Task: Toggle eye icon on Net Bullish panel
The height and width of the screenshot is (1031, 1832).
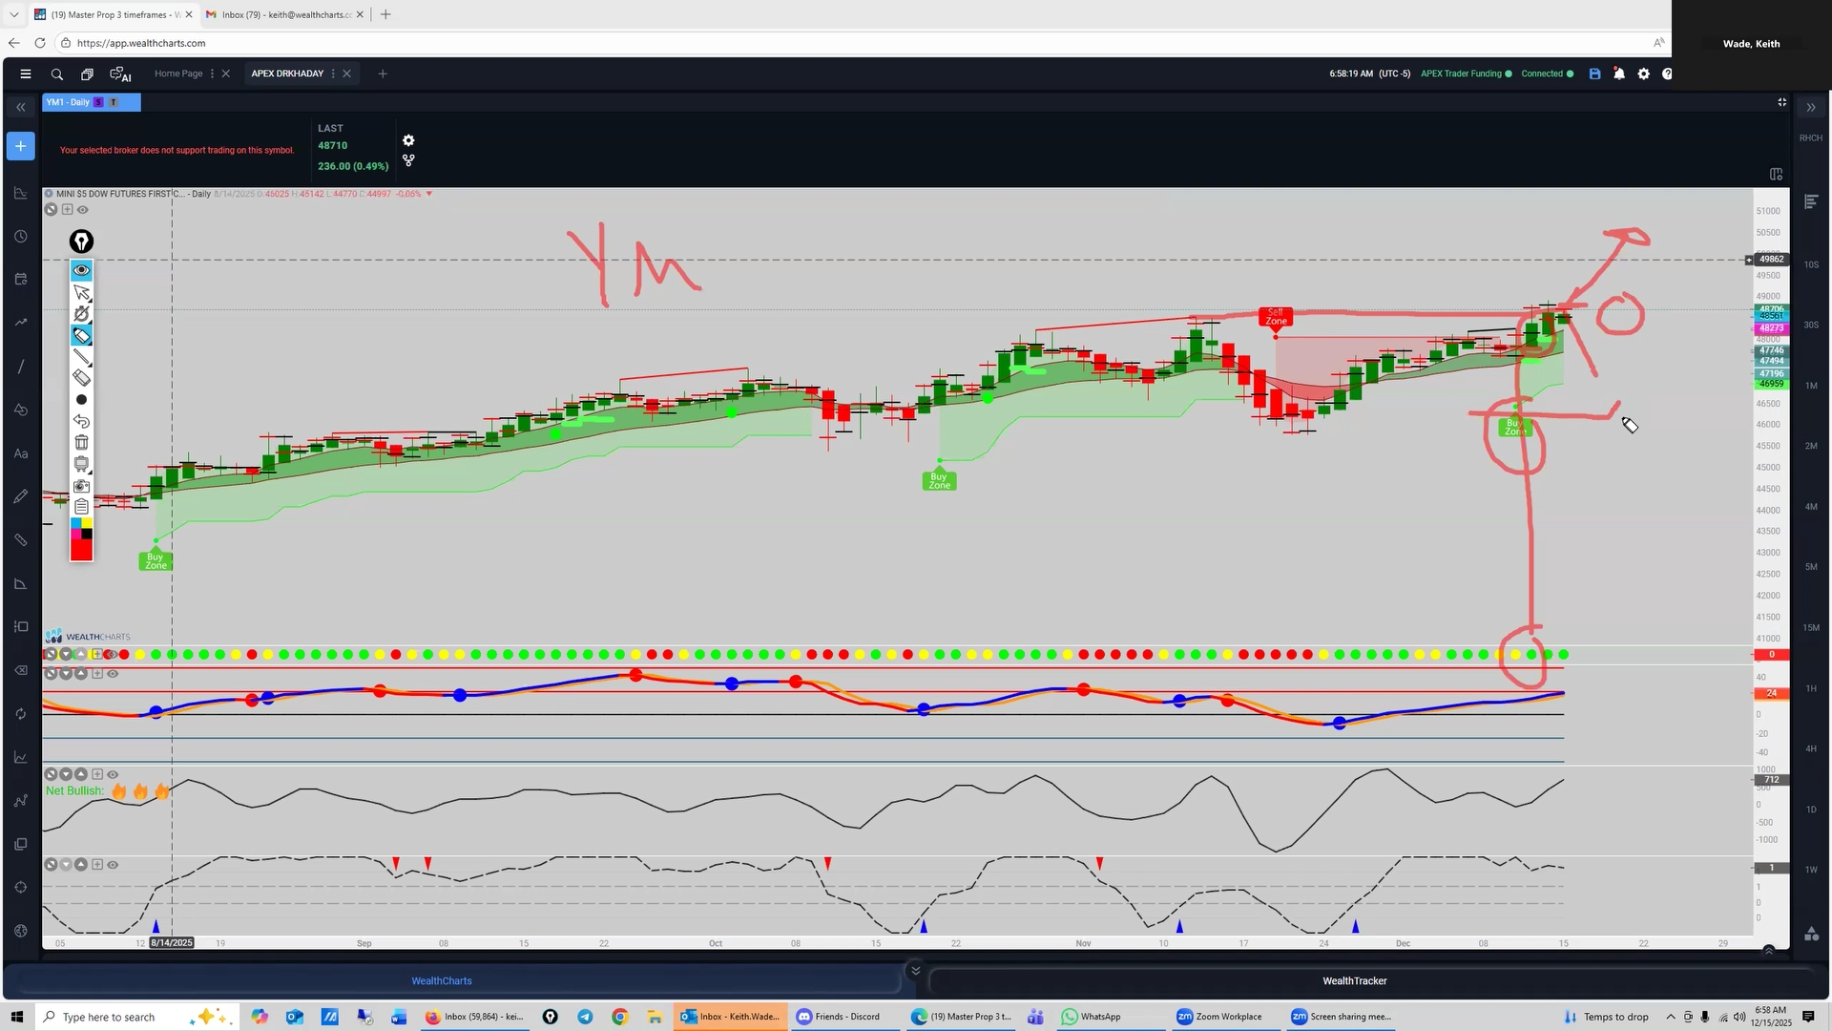Action: [113, 774]
